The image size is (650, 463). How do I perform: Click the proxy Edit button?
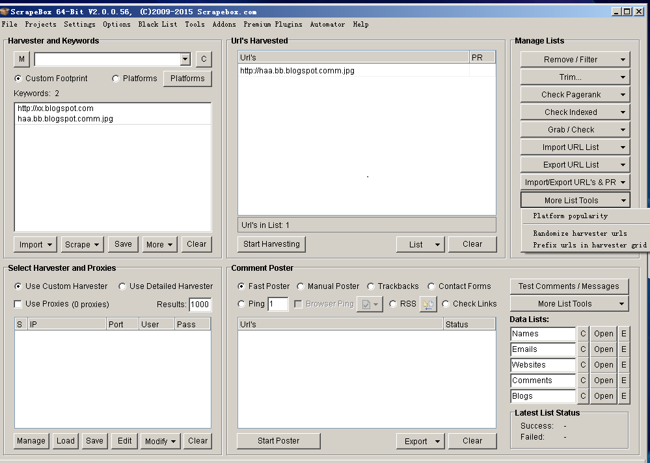coord(124,441)
